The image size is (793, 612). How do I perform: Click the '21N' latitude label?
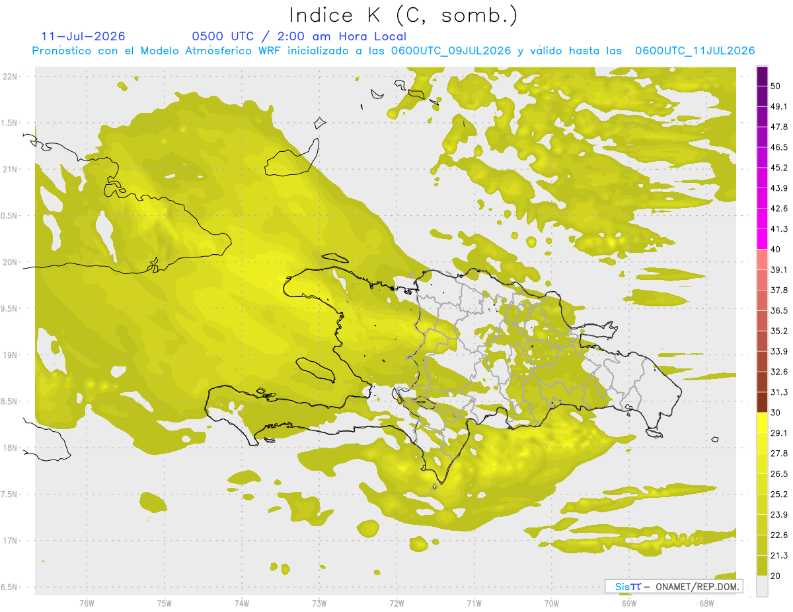click(11, 169)
